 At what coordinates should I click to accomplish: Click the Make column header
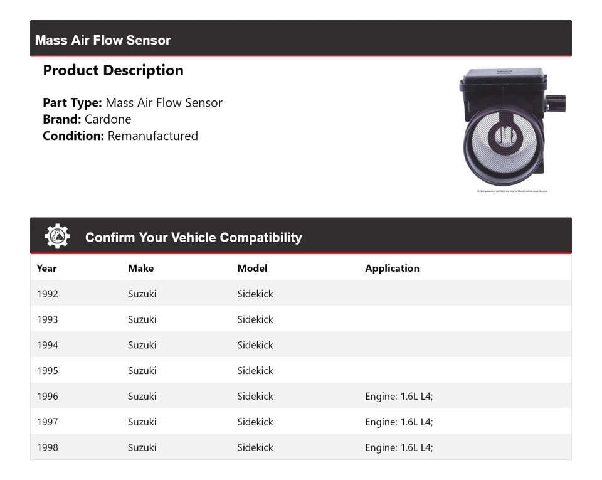(x=140, y=268)
